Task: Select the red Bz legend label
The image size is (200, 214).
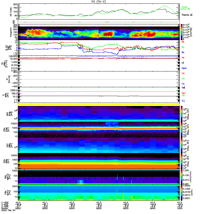Action: 183,42
